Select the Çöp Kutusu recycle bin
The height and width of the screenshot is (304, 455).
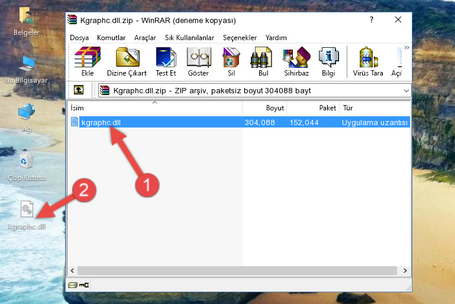(x=27, y=166)
